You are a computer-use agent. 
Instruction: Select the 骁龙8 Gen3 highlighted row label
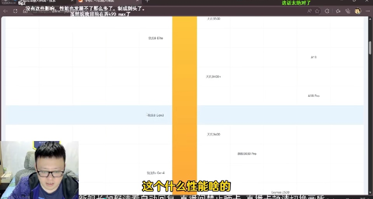(155, 115)
